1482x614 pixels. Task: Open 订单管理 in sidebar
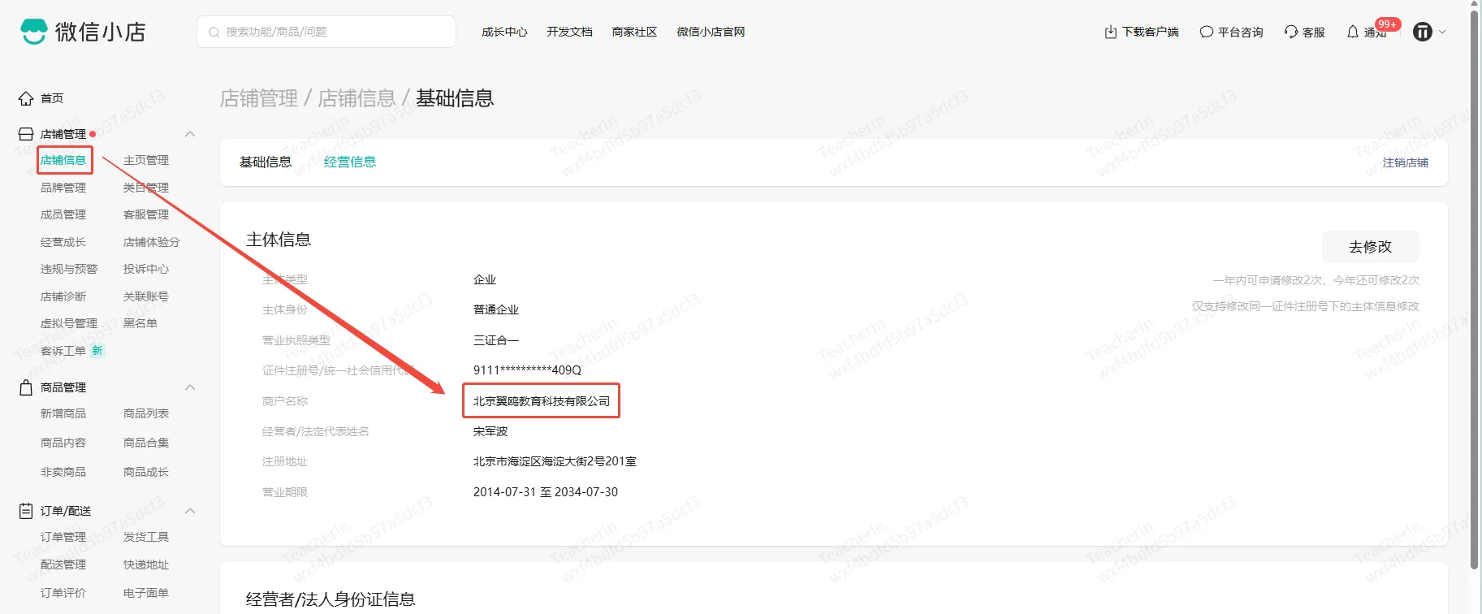[63, 537]
